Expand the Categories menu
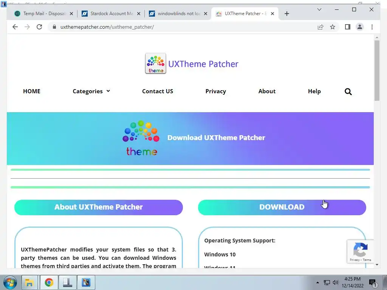 tap(91, 91)
